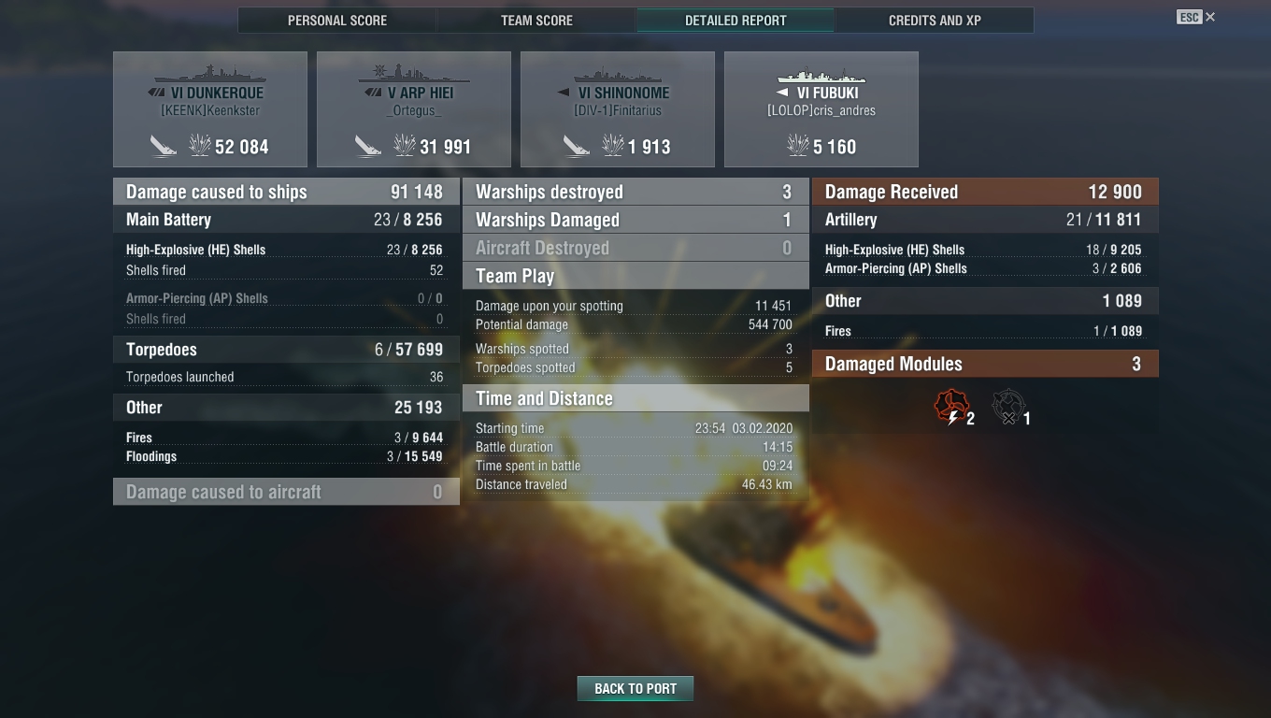Click the damage icon next to 5 160

click(798, 146)
